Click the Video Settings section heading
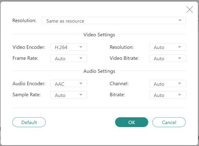Image resolution: width=199 pixels, height=146 pixels. pos(99,35)
